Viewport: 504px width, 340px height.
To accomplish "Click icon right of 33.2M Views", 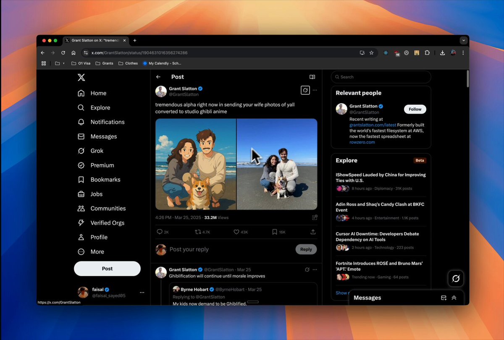I will pos(315,217).
